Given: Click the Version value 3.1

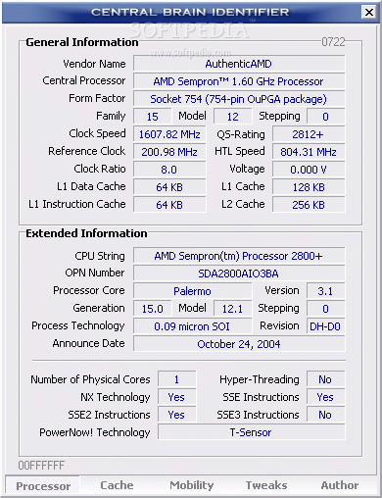Looking at the screenshot, I should click(x=325, y=291).
